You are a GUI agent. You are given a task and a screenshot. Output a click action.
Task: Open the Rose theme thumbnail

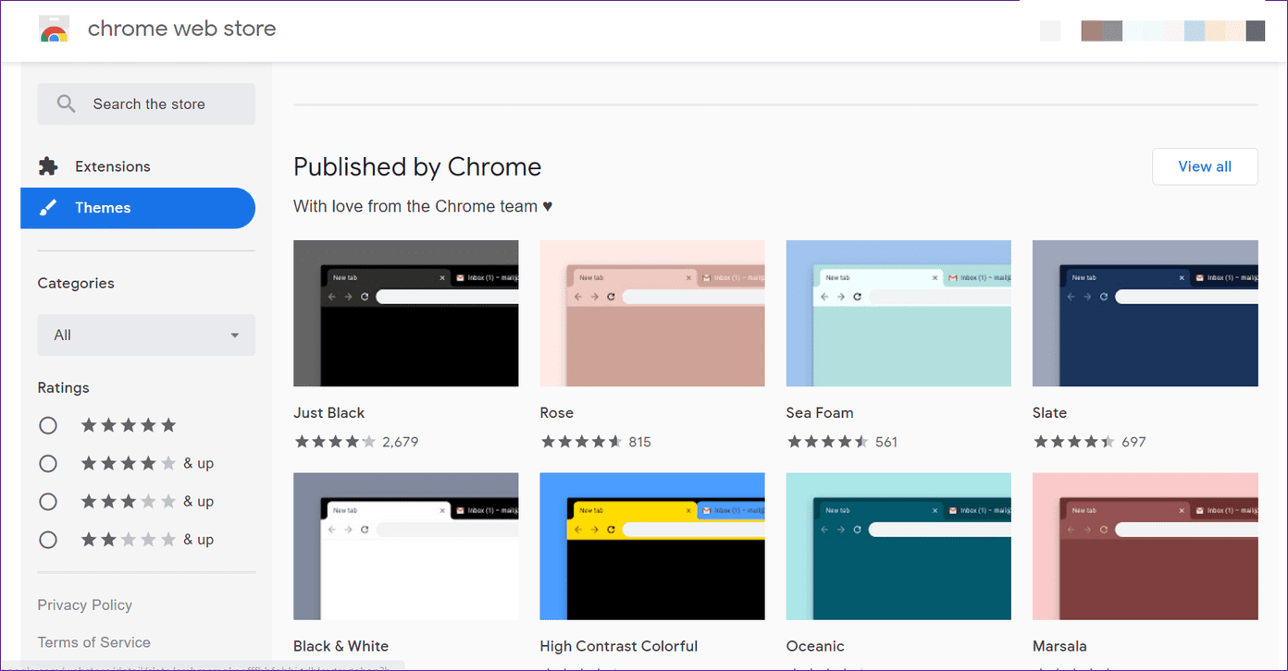coord(652,313)
